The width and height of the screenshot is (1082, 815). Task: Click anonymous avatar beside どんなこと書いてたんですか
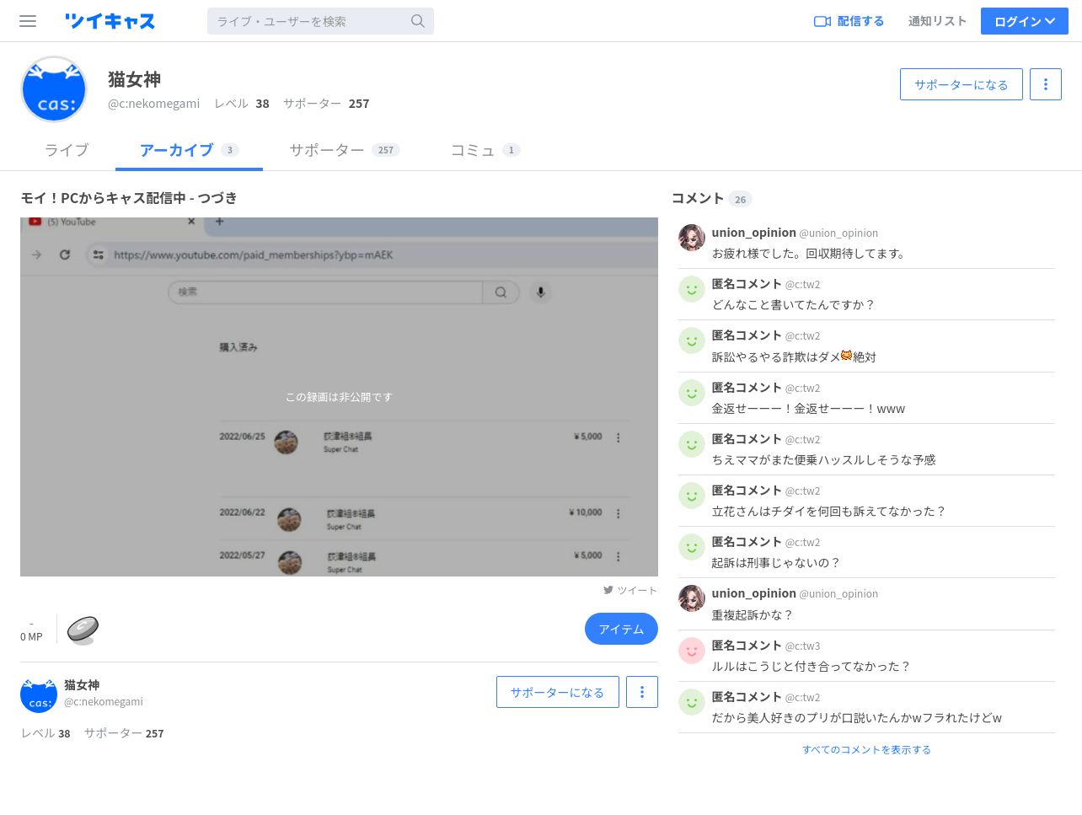(x=692, y=289)
